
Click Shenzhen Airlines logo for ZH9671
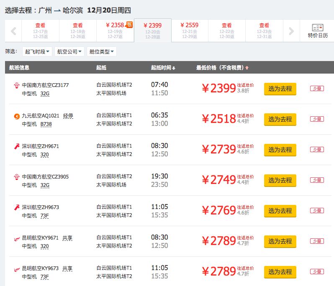(x=17, y=146)
